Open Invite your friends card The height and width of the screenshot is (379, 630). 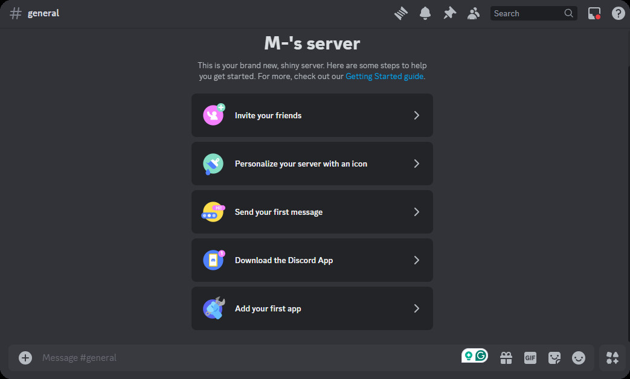(x=312, y=115)
